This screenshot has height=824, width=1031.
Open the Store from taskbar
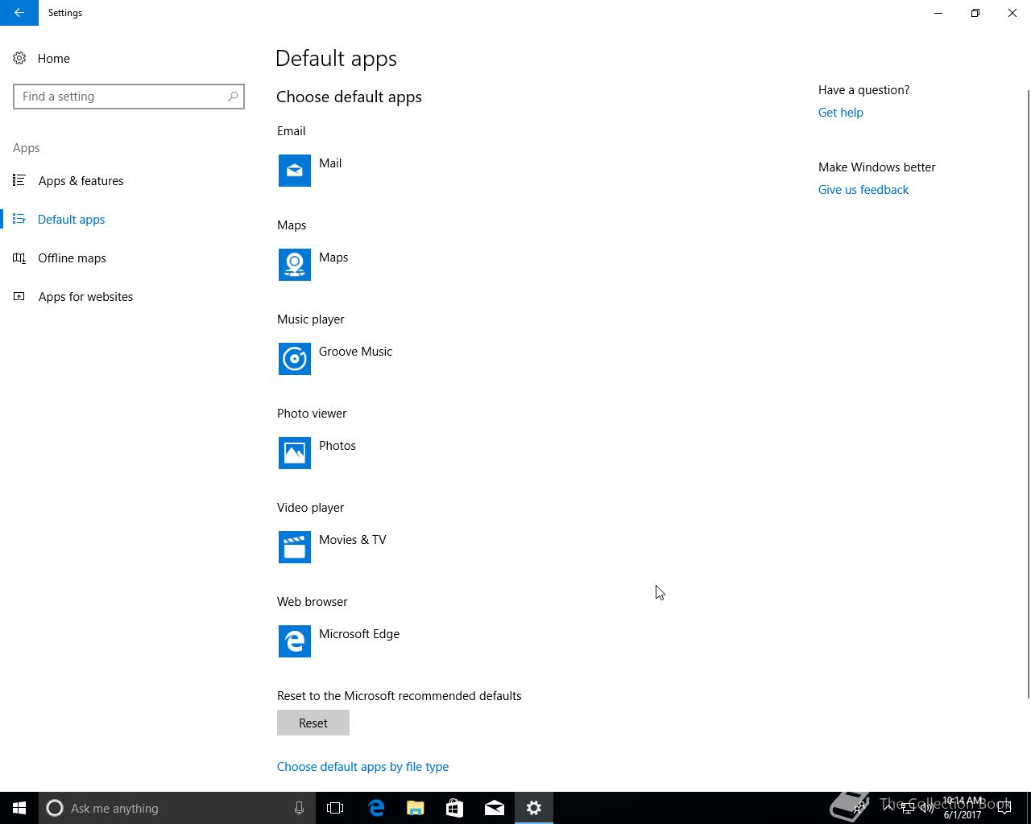(x=455, y=808)
